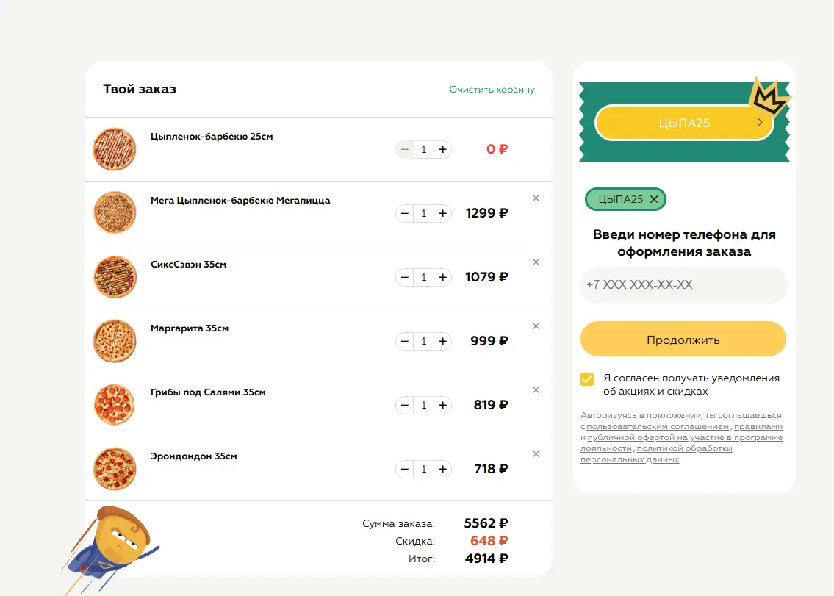
Task: Open пользовательским соглашением link
Action: (658, 426)
